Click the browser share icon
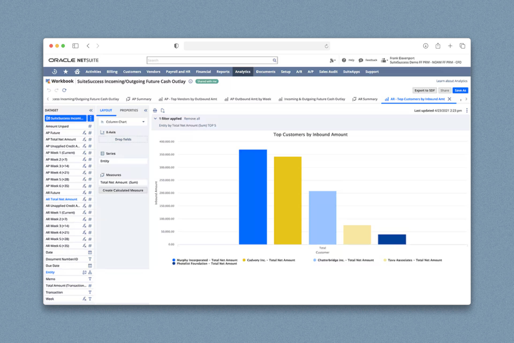Viewport: 514px width, 343px height. click(438, 46)
